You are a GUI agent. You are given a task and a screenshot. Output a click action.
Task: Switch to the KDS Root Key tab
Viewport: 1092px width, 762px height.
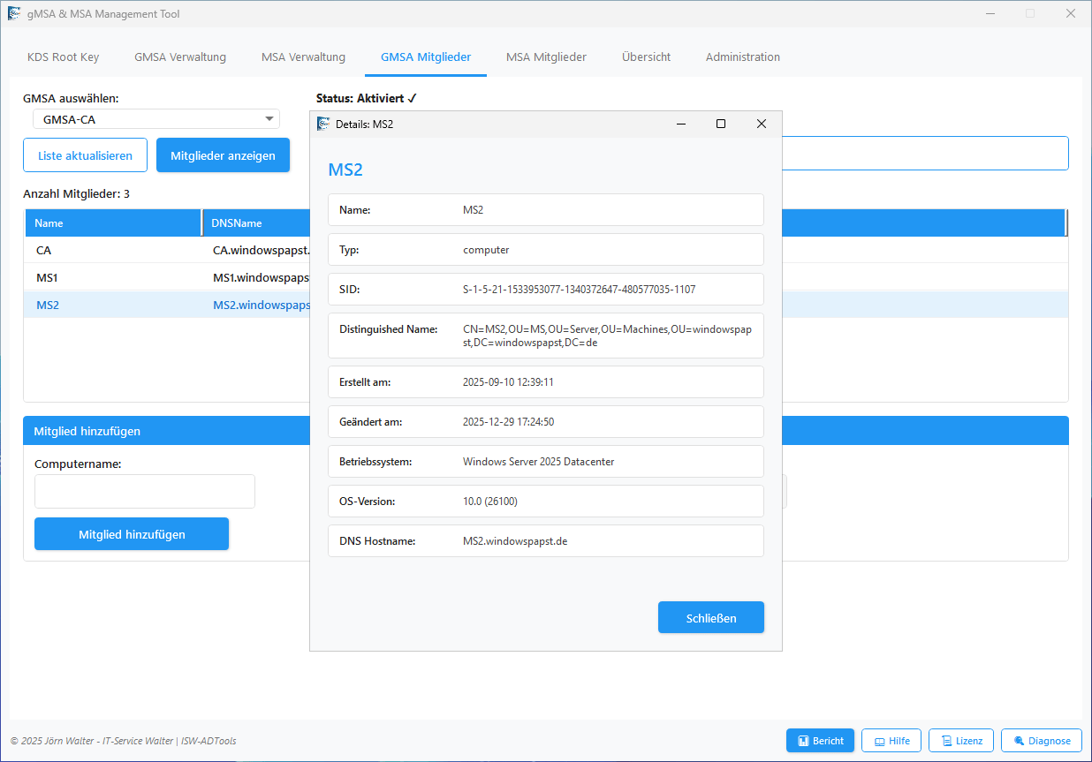pos(64,57)
